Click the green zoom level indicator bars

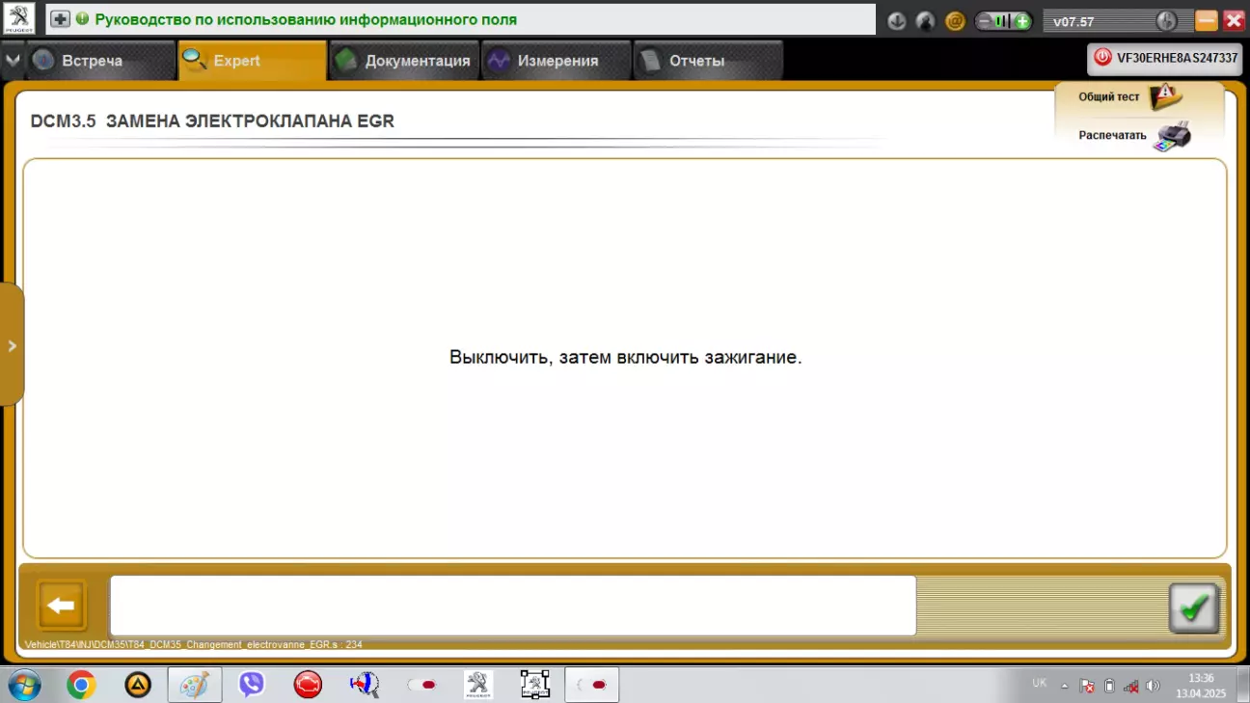tap(1003, 21)
